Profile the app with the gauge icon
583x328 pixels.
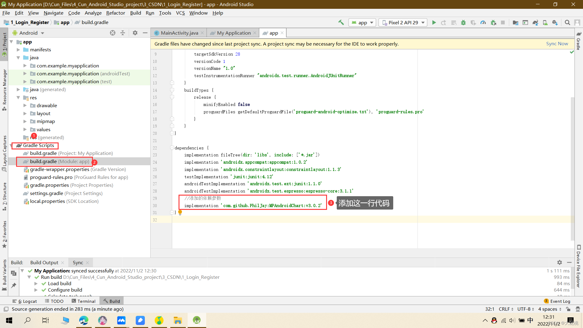tap(483, 22)
